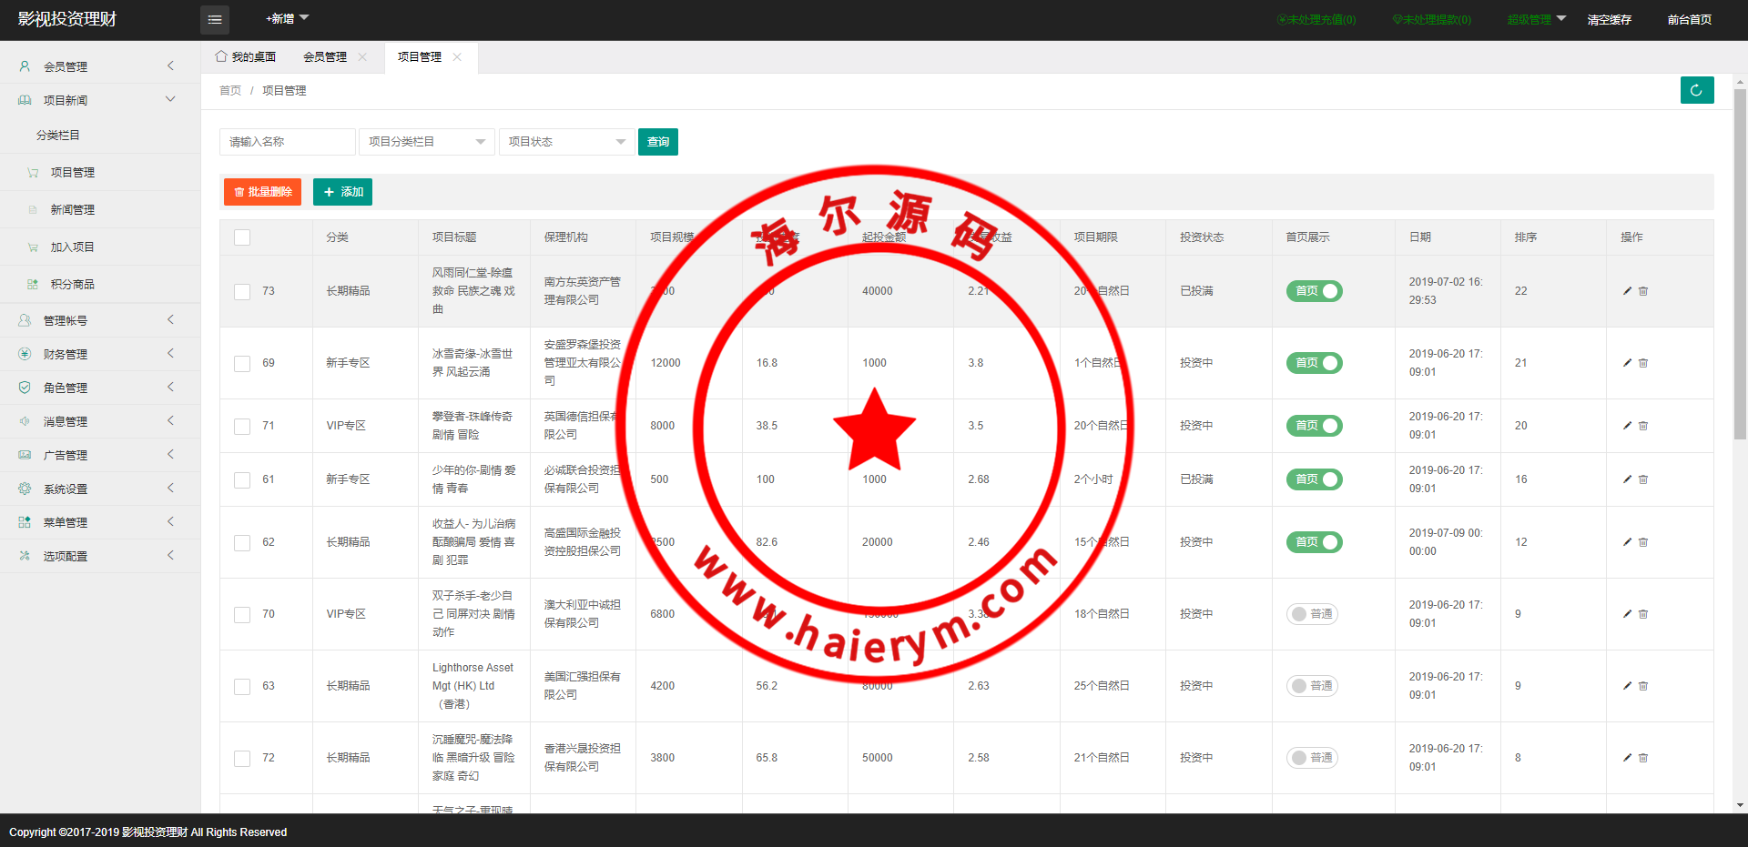Close the 项目管理 tab with X icon

click(457, 57)
